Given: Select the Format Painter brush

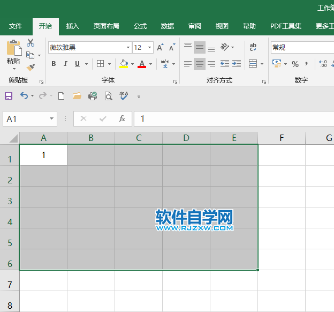Looking at the screenshot, I should coord(31,68).
